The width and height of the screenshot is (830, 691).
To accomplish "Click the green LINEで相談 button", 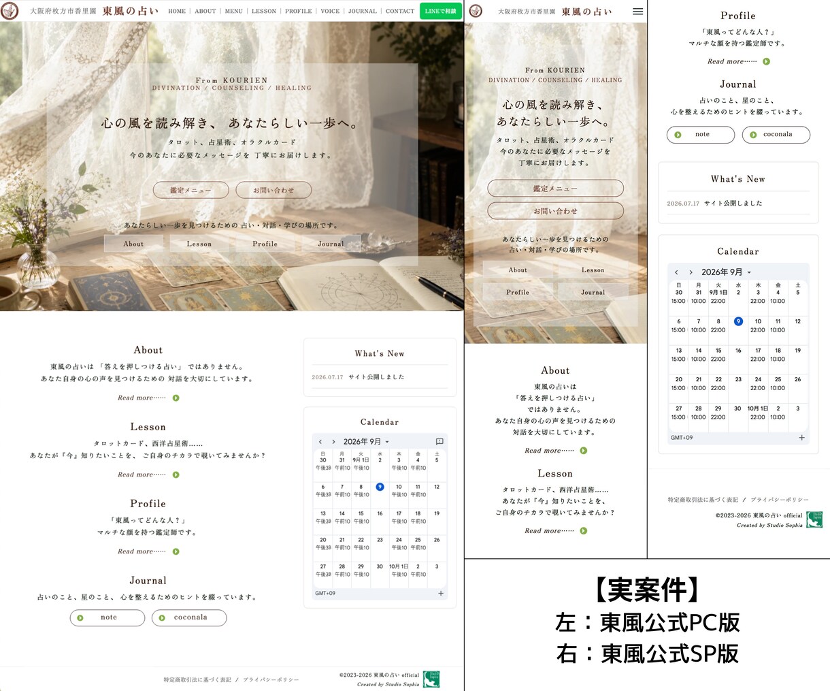I will pos(441,11).
